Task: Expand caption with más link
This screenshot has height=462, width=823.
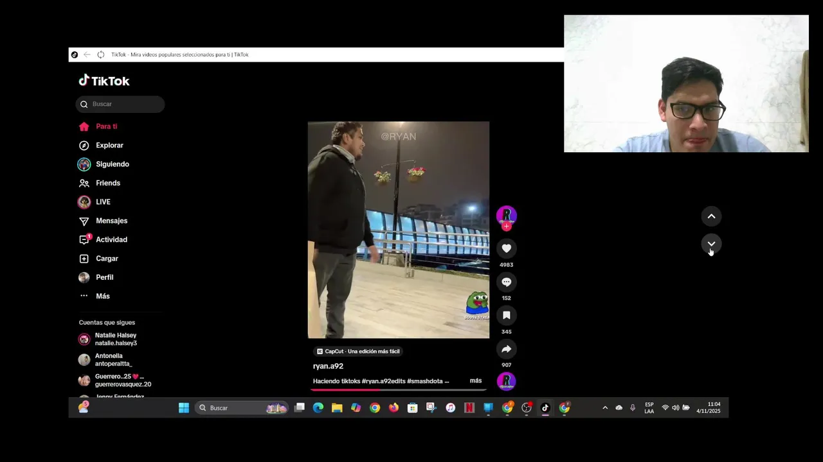Action: point(476,381)
